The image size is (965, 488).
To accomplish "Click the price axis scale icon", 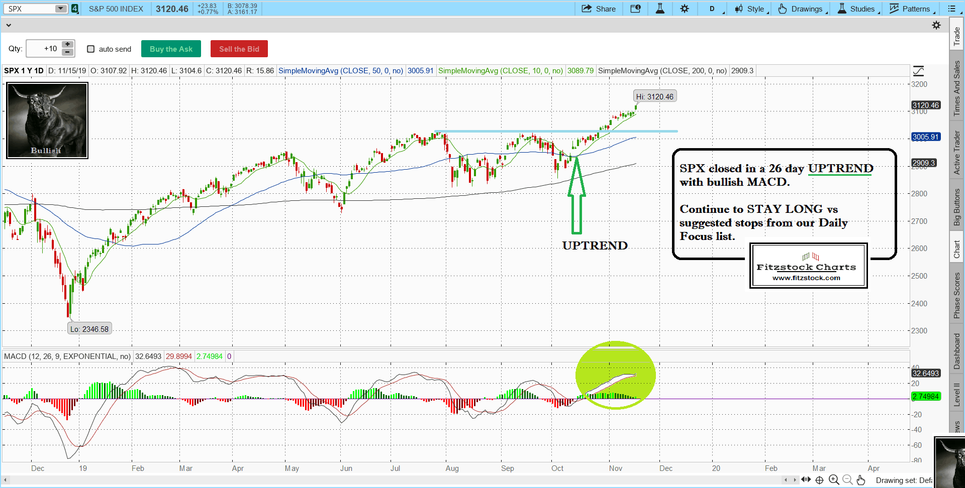I will (x=918, y=71).
